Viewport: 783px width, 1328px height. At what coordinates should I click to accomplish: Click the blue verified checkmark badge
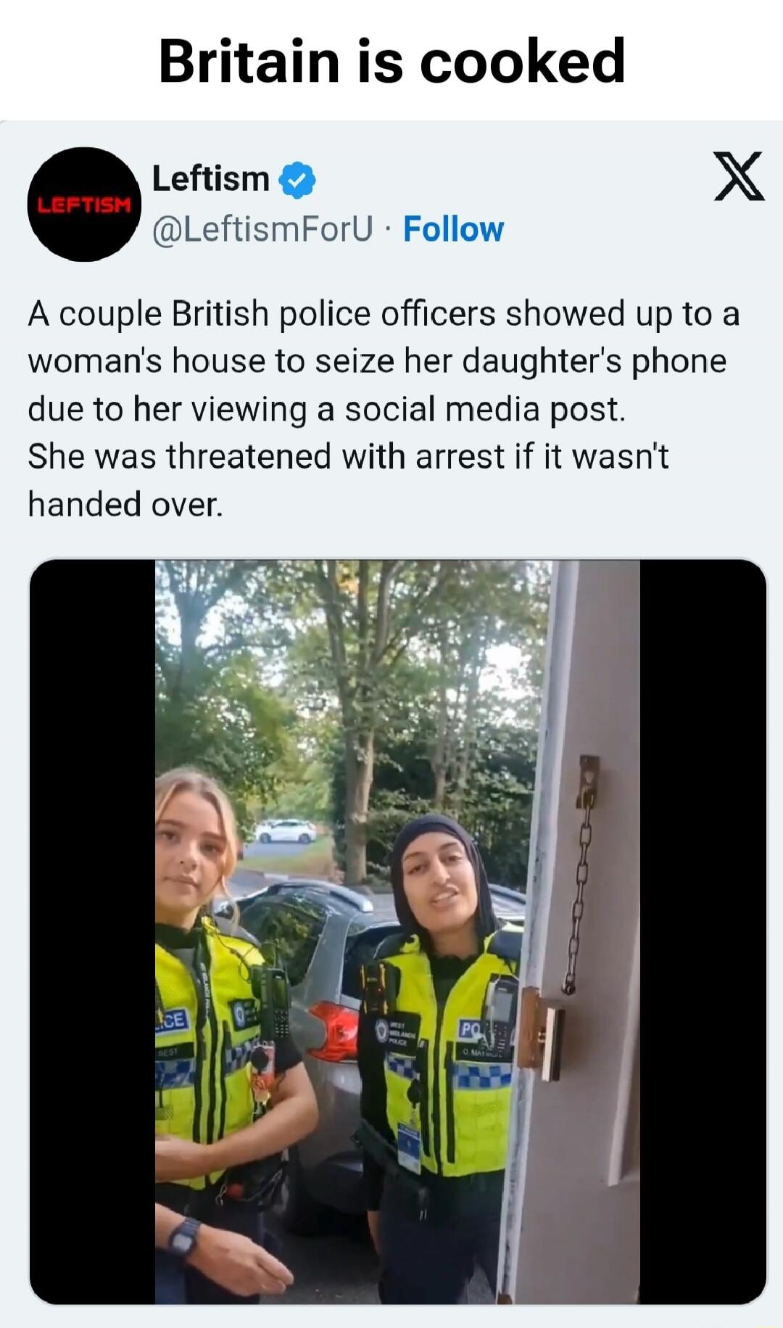pos(297,181)
